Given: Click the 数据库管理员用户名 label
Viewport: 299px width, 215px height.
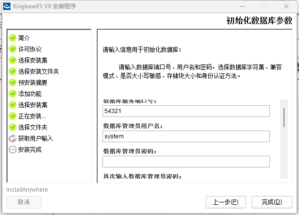Looking at the screenshot, I should pos(133,126).
